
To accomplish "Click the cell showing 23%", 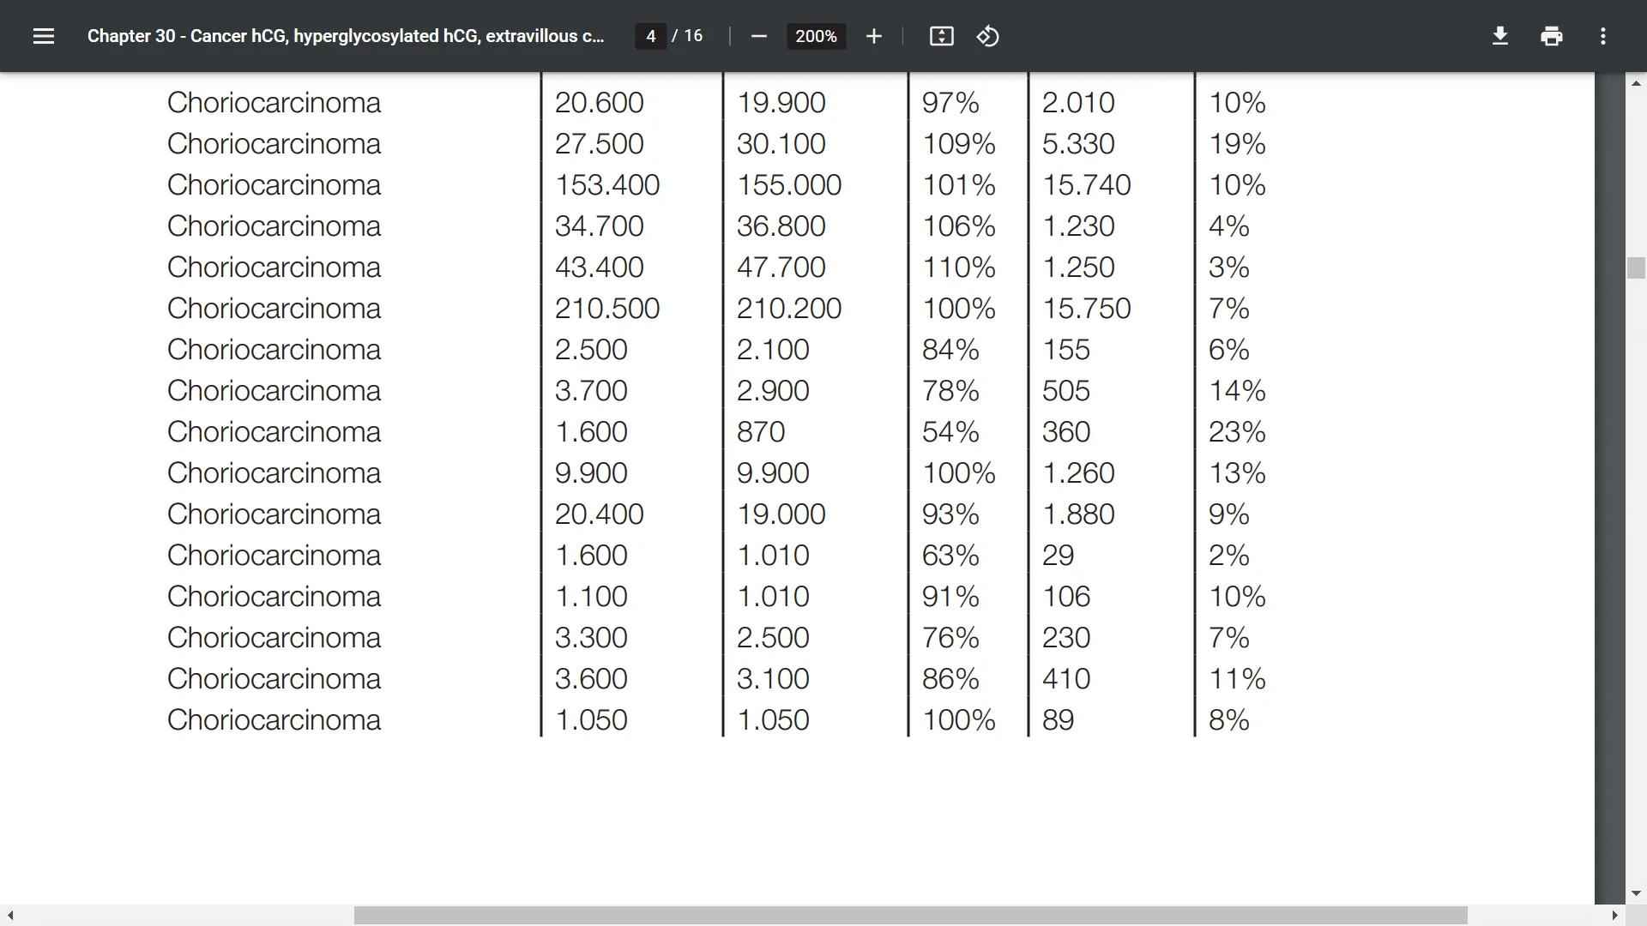I will tap(1237, 431).
